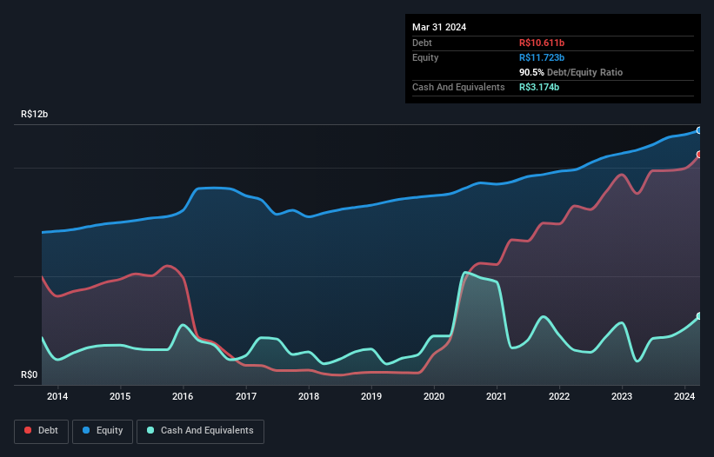714x457 pixels.
Task: Click the blue Equity legend dot
Action: click(86, 430)
